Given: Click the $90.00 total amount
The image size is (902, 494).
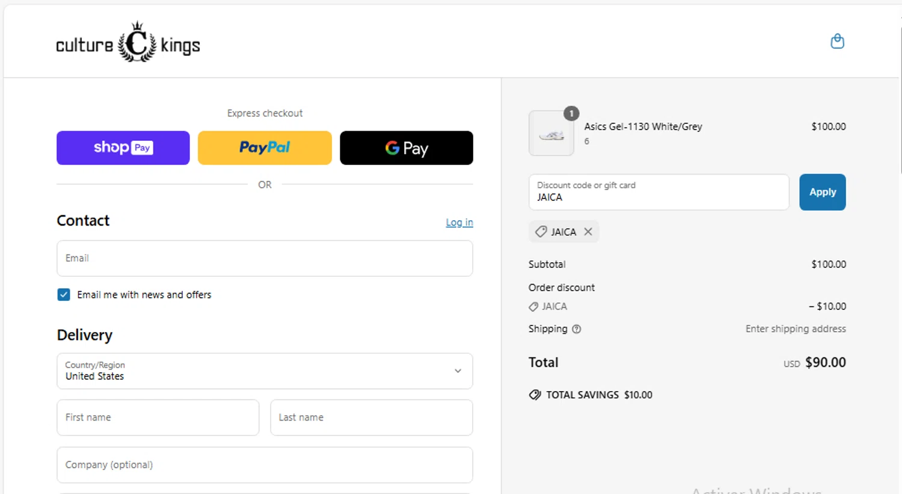Looking at the screenshot, I should [826, 362].
